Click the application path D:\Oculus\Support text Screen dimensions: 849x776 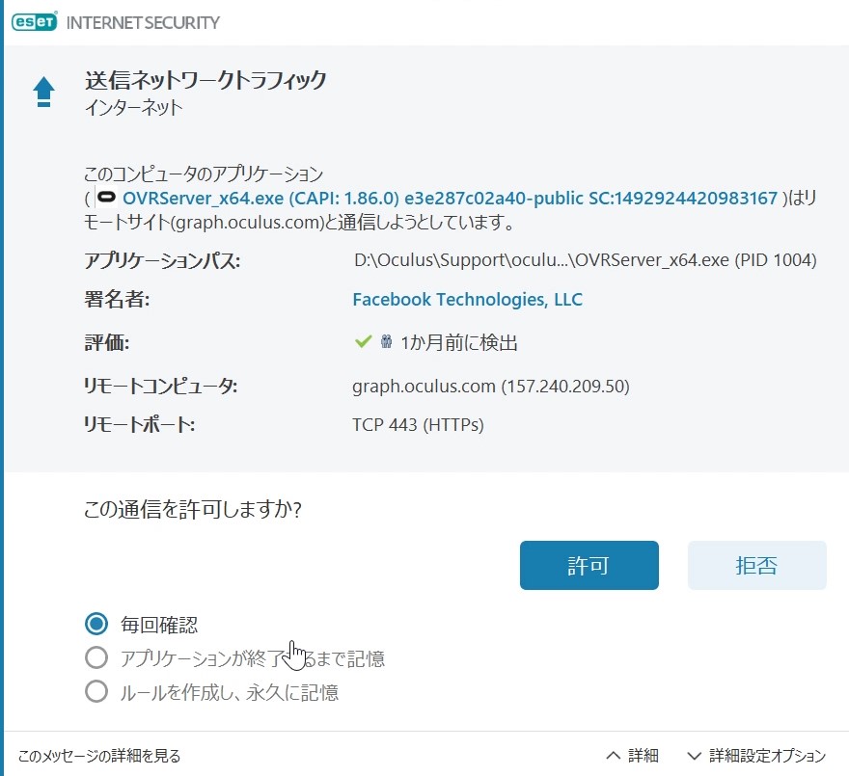[586, 260]
